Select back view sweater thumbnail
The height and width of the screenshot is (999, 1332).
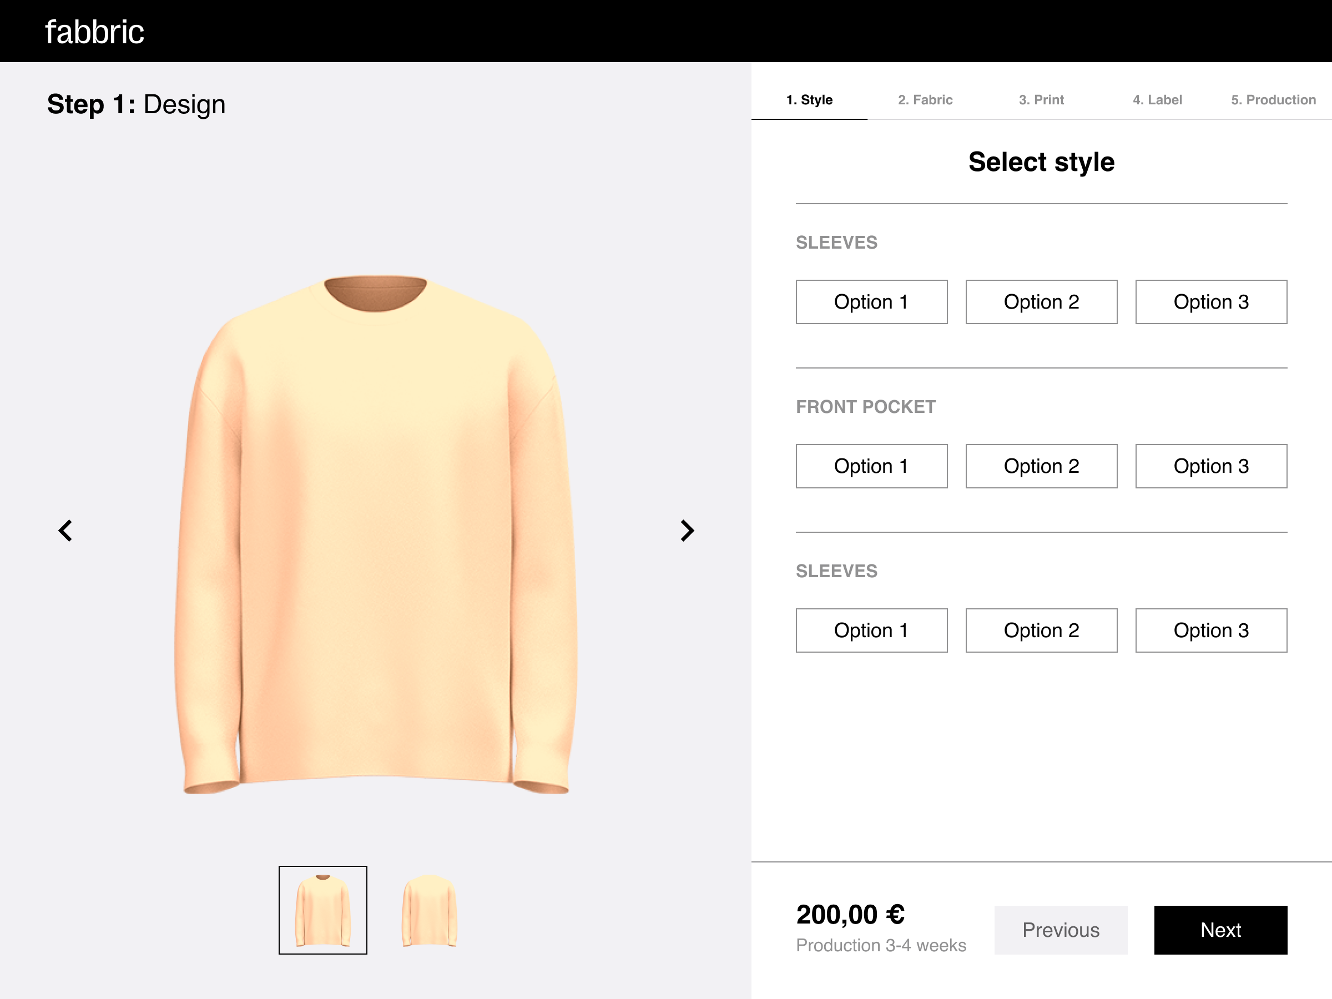coord(430,910)
